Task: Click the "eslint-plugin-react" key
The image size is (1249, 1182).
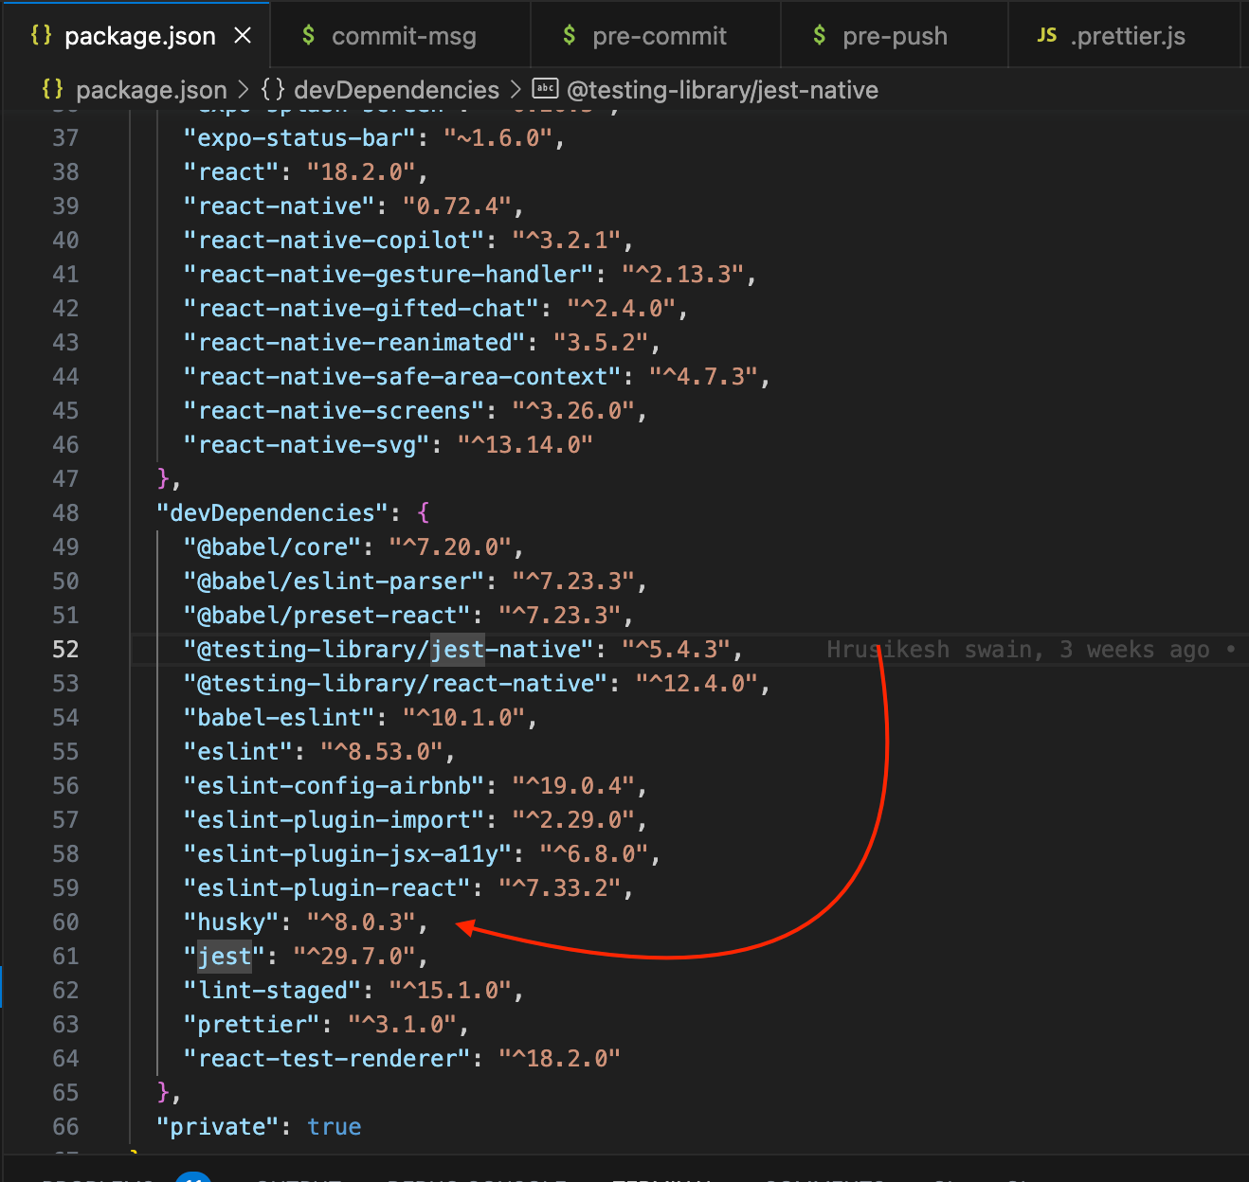Action: 327,888
